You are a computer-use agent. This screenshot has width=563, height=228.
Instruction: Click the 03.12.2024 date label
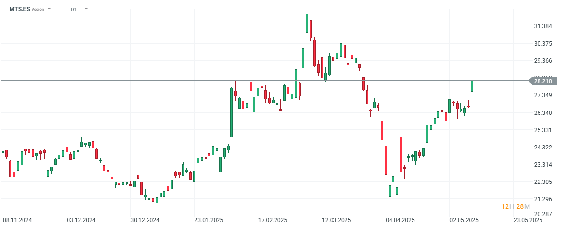pos(81,220)
